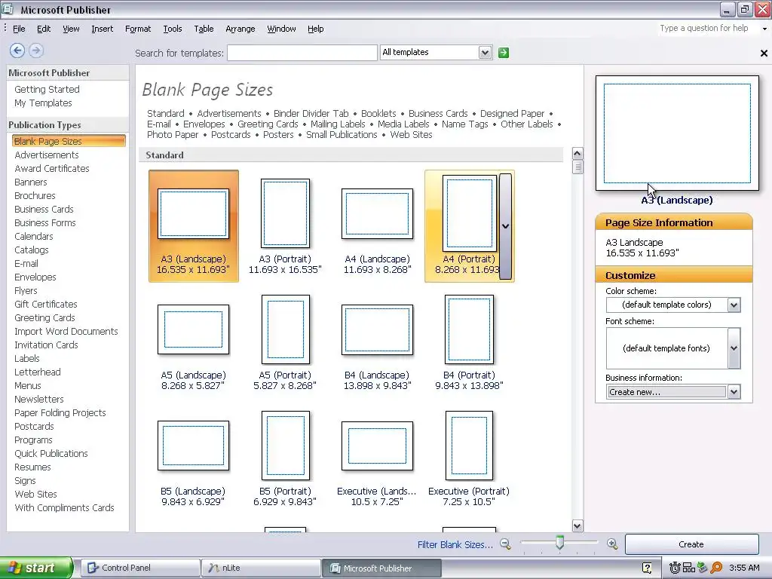Select Blank Page Sizes publication type
The height and width of the screenshot is (579, 772).
pos(69,141)
